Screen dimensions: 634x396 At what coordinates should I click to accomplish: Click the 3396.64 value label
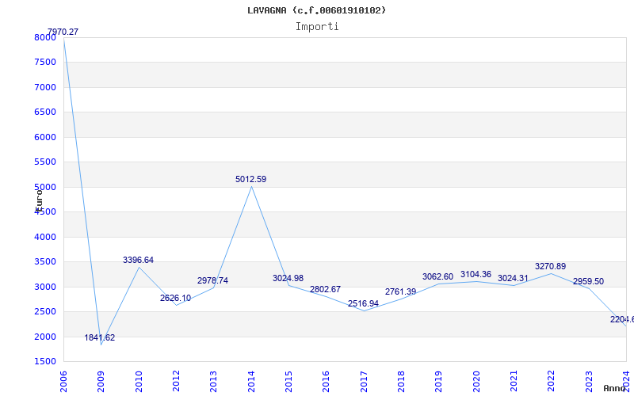coord(138,261)
